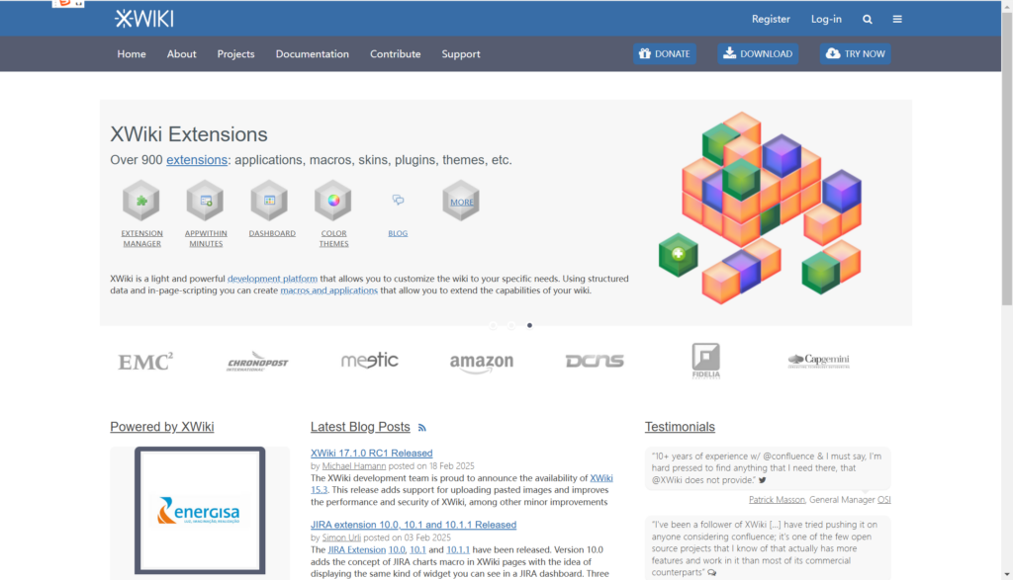Click the Extension Manager hexagon icon
The height and width of the screenshot is (580, 1013).
point(141,202)
